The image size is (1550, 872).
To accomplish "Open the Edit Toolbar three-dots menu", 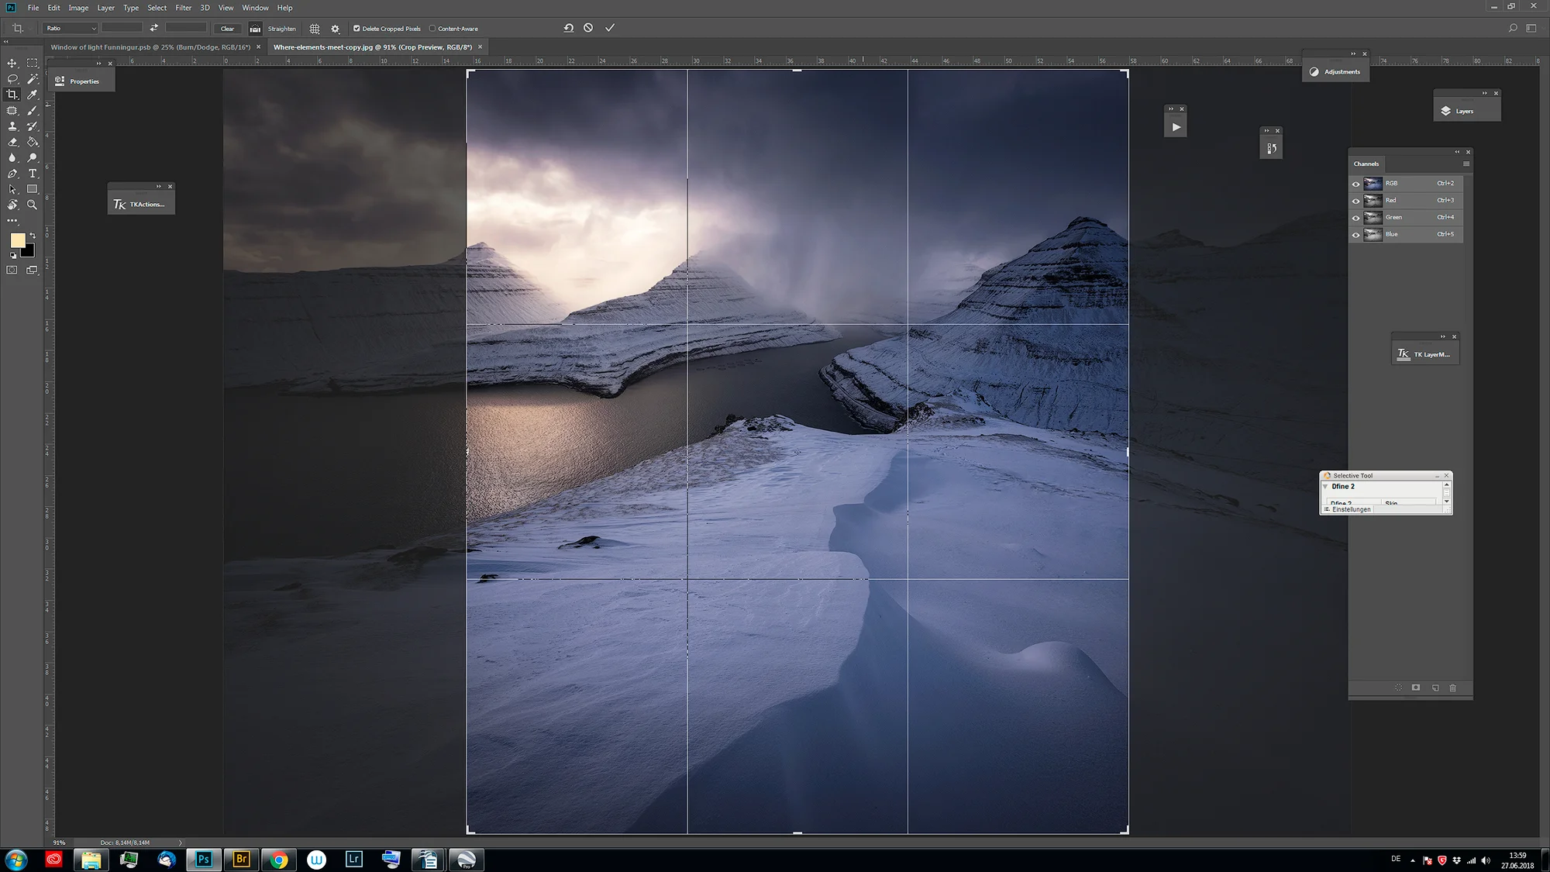I will pos(12,221).
